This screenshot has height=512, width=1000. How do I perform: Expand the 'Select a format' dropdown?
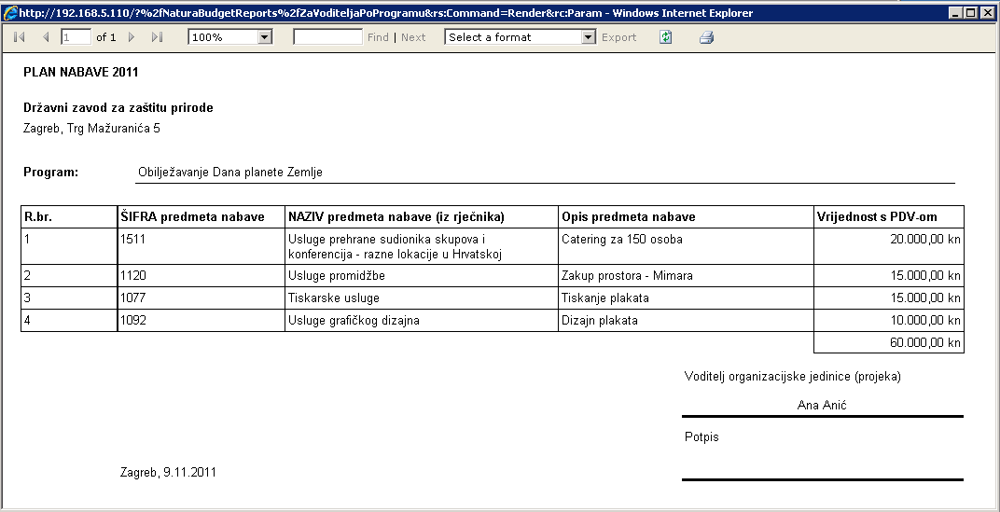[x=588, y=37]
